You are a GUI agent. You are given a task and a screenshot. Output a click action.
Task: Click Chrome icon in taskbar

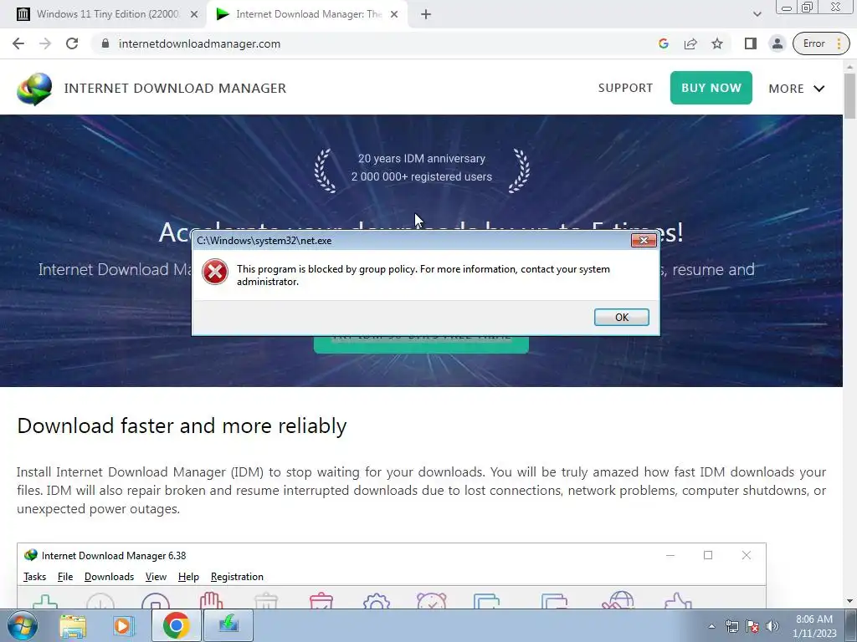pos(176,625)
